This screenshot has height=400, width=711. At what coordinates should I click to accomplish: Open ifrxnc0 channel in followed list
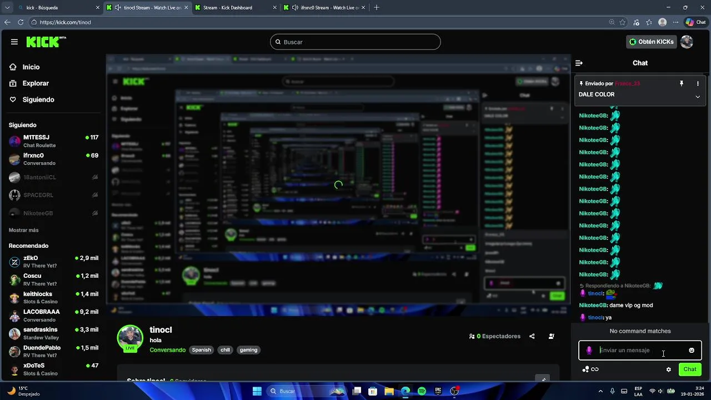tap(53, 159)
